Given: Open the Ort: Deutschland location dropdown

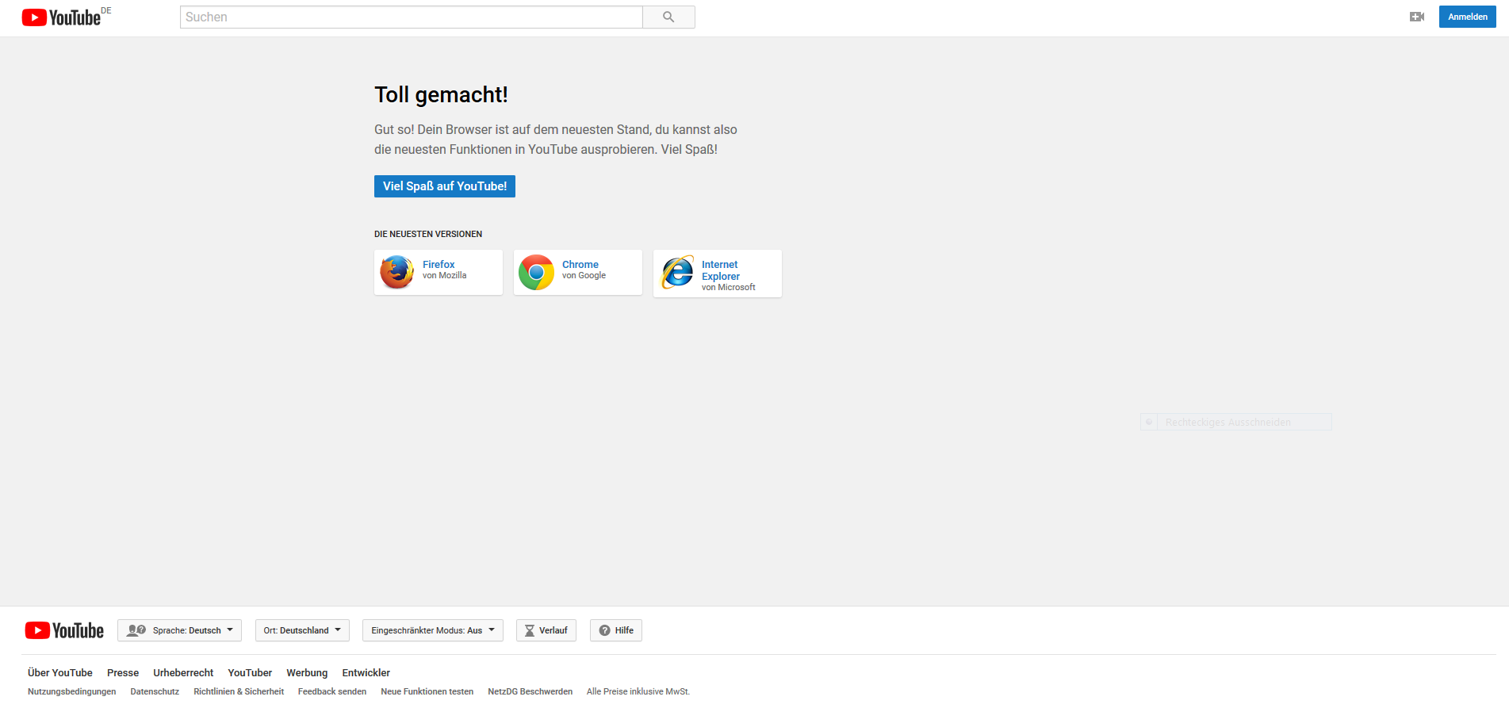Looking at the screenshot, I should (302, 630).
